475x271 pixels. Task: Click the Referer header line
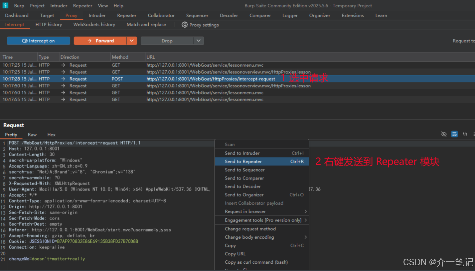click(x=90, y=230)
